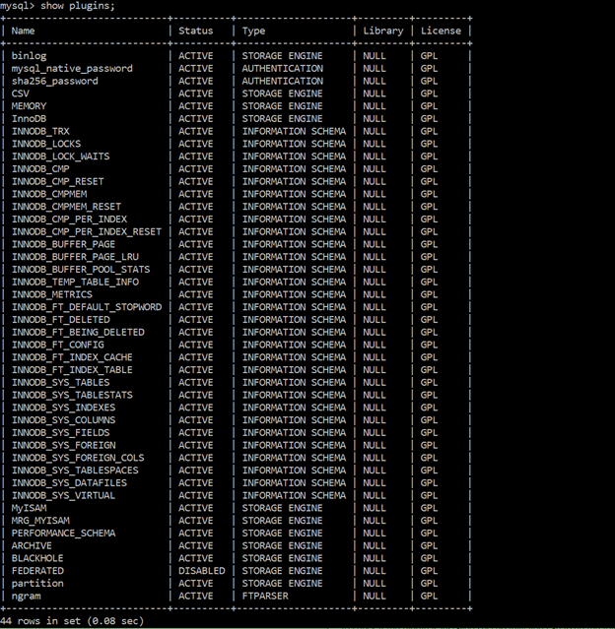Click the MRG_MYISAM plugin name
The width and height of the screenshot is (615, 629).
click(40, 521)
